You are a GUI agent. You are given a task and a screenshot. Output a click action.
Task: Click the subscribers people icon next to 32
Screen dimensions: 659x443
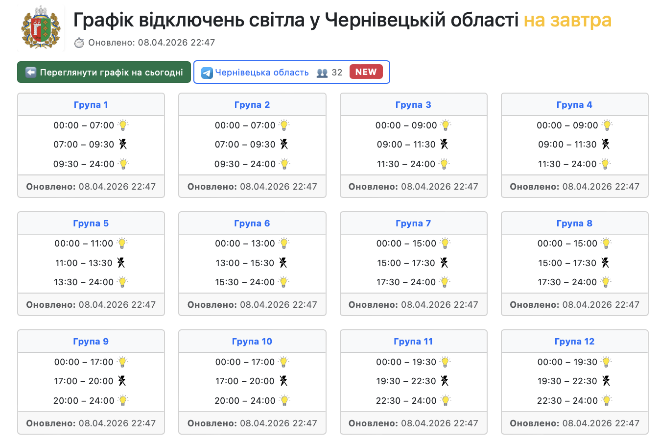(322, 73)
